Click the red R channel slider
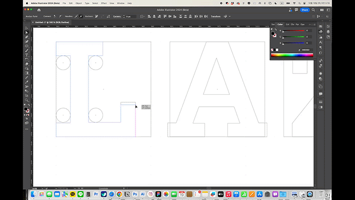 (x=293, y=31)
